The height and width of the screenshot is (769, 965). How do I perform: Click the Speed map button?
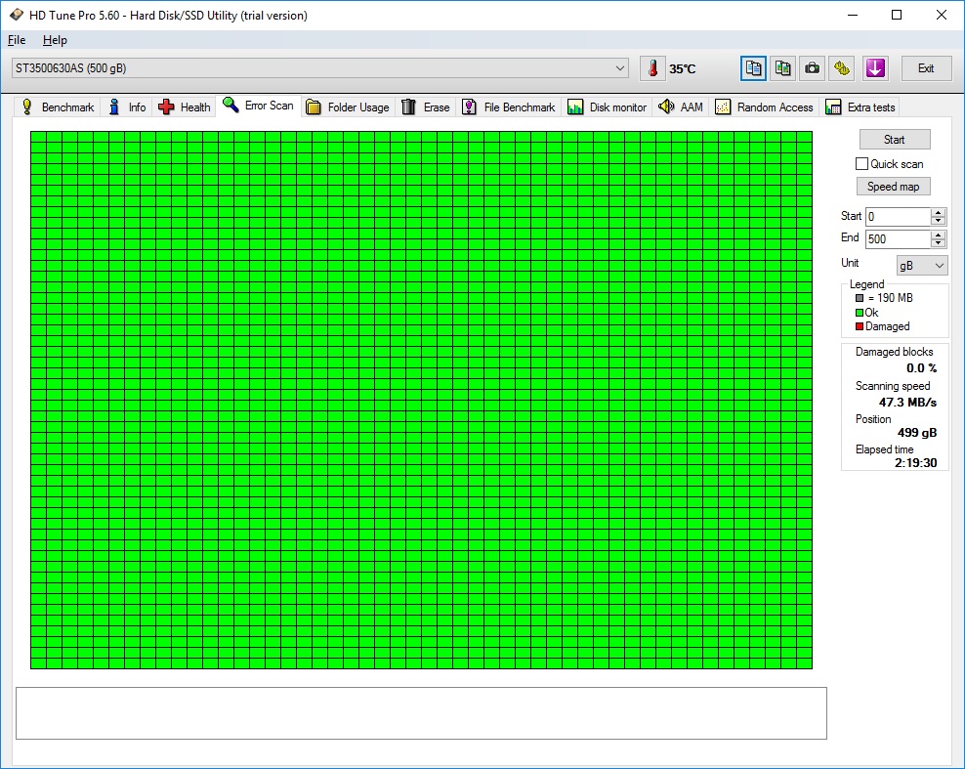894,187
